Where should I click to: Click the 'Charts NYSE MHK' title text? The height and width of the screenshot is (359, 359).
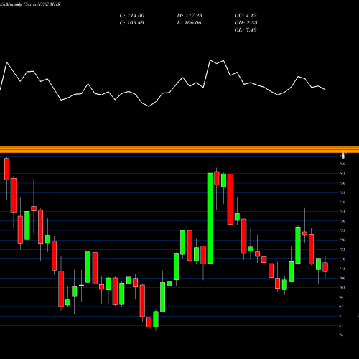click(x=42, y=4)
